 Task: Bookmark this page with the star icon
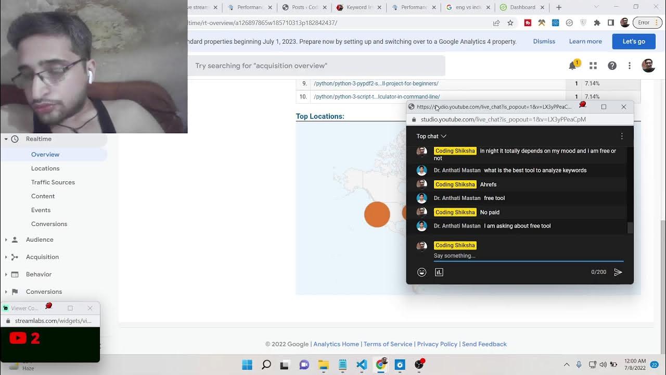(x=510, y=23)
